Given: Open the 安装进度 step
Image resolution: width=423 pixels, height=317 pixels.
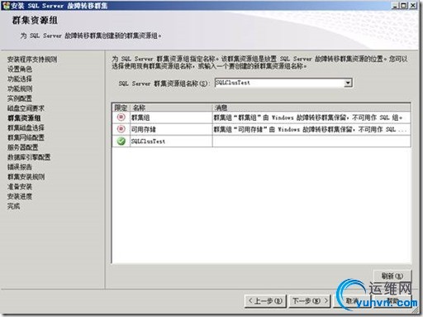Looking at the screenshot, I should click(20, 196).
